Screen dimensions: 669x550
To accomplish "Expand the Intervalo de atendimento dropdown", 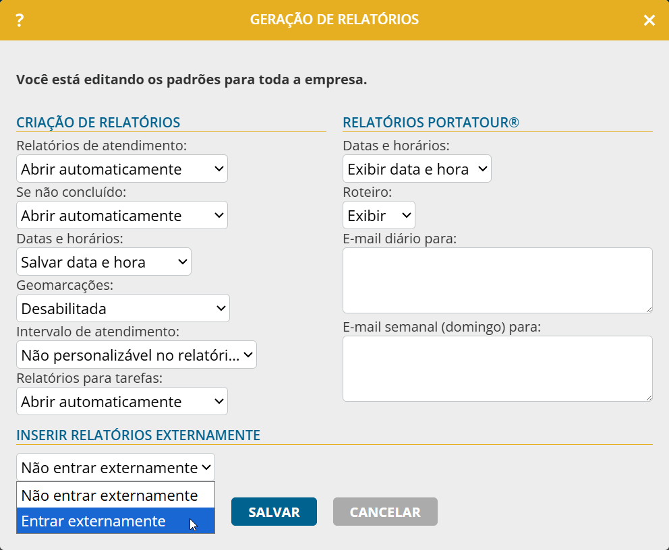I will tap(136, 355).
